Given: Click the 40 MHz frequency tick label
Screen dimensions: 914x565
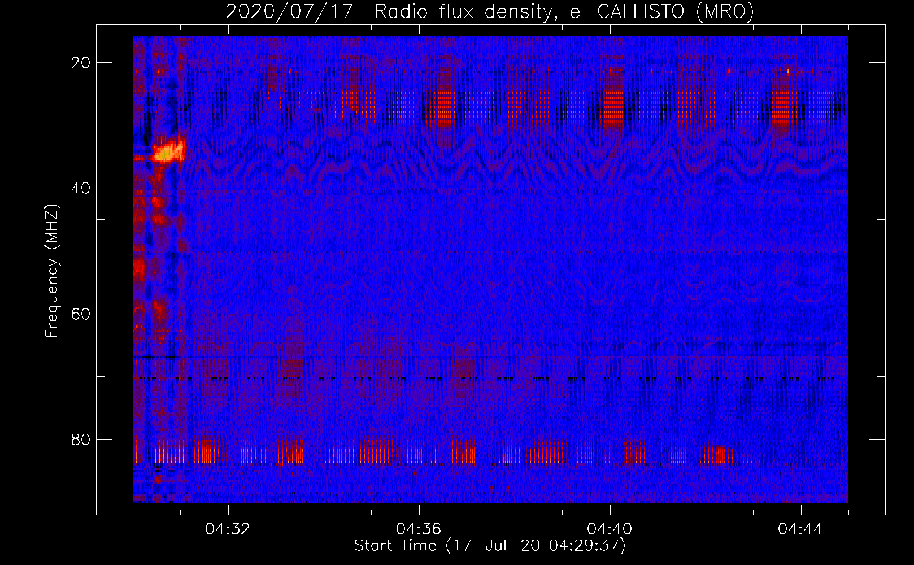Looking at the screenshot, I should coord(81,188).
